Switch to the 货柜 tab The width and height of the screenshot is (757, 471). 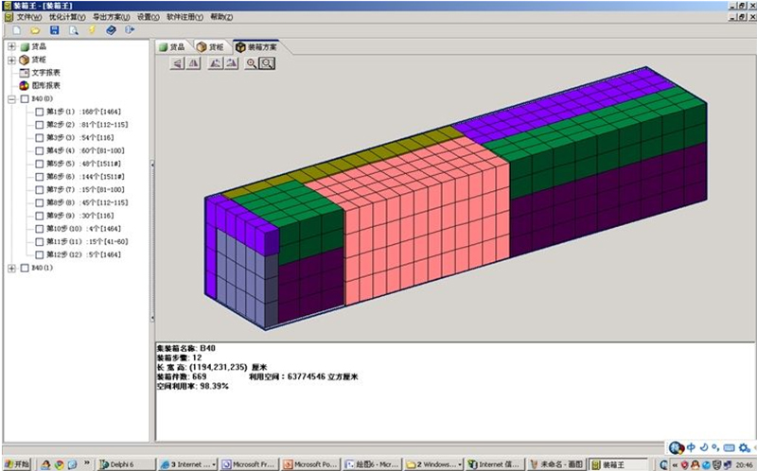[211, 46]
